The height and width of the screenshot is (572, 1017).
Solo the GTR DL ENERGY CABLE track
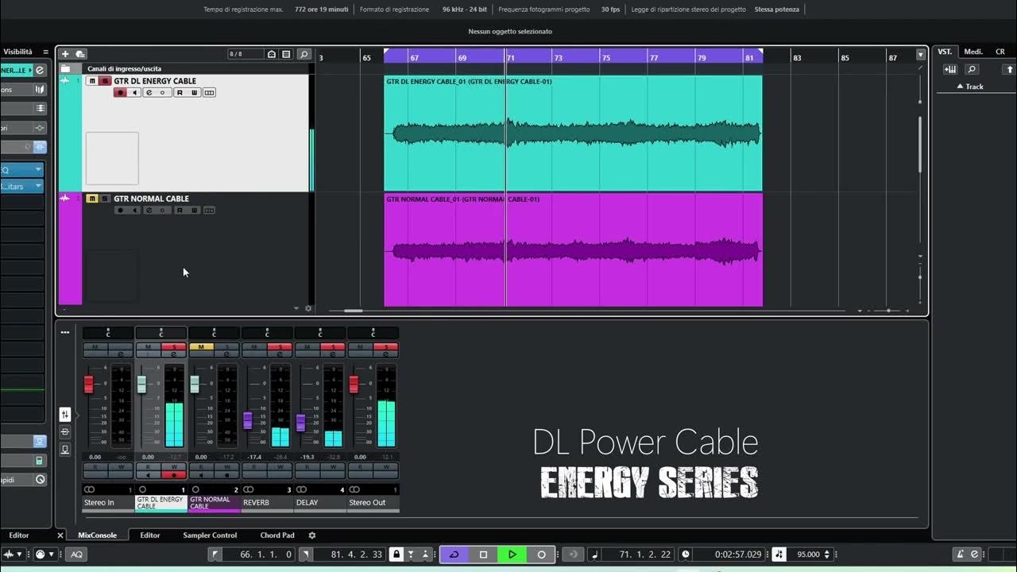pos(104,81)
